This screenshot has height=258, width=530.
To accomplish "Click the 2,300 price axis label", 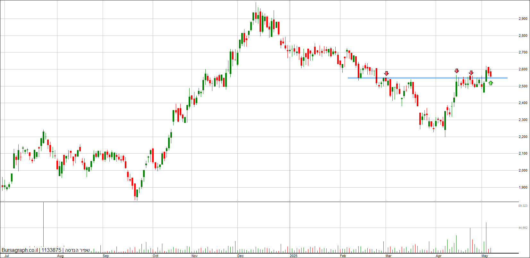I will [523, 120].
